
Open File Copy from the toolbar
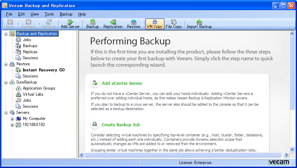pyautogui.click(x=173, y=24)
